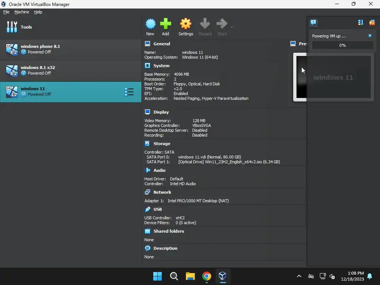Viewport: 380px width, 285px height.
Task: Cancel the Powering VM up task
Action: coord(370,36)
